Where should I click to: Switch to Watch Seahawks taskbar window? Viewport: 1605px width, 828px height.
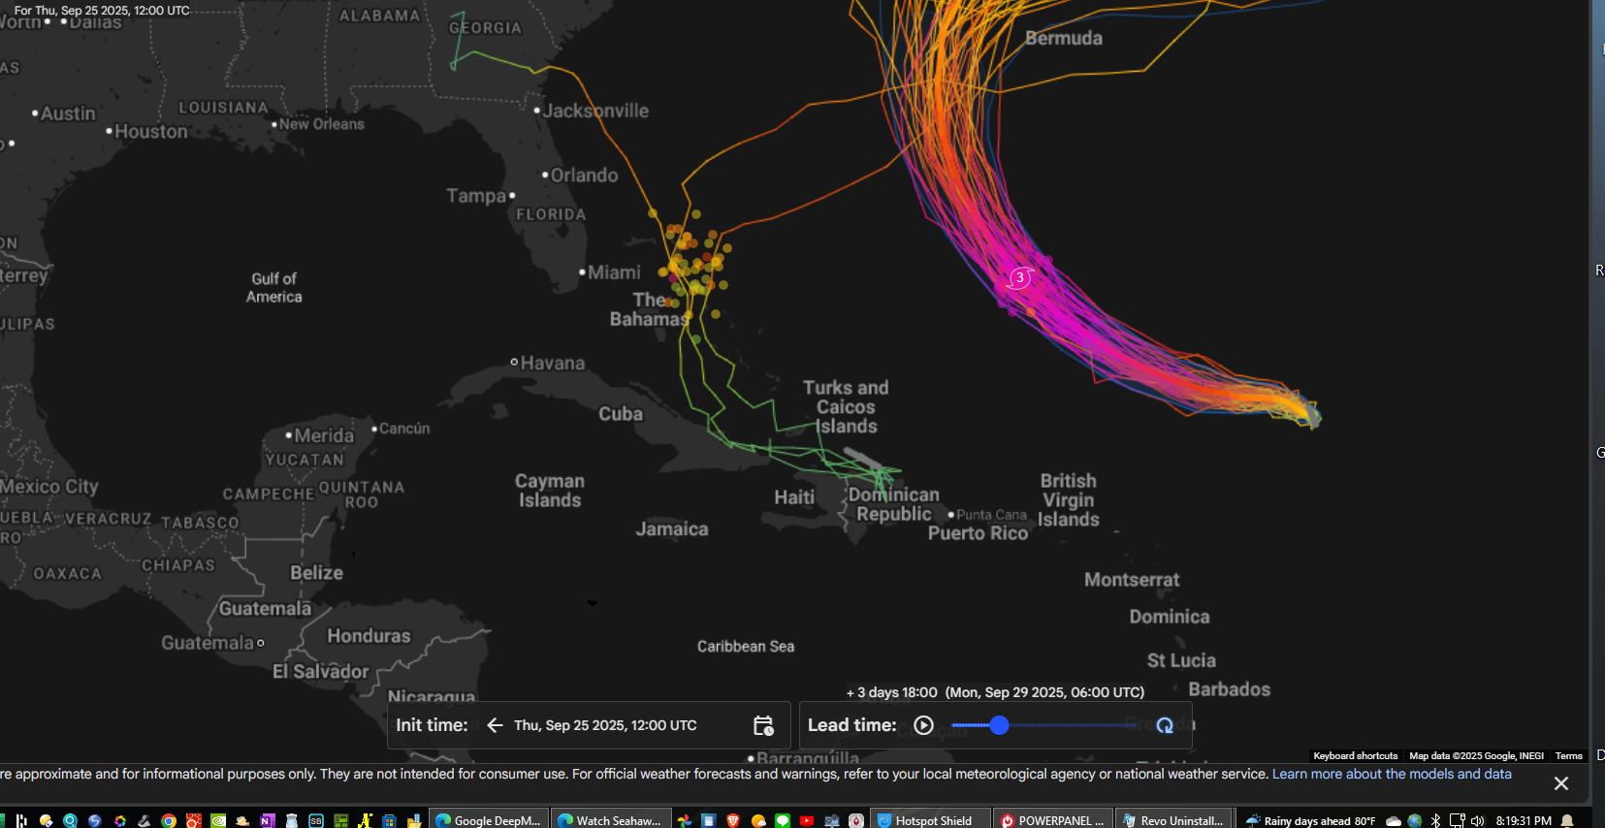[x=610, y=820]
